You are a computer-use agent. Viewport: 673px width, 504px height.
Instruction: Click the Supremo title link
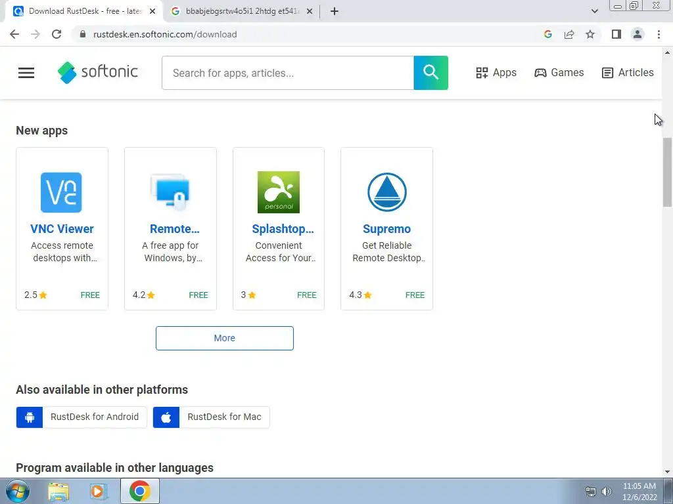[x=386, y=229]
